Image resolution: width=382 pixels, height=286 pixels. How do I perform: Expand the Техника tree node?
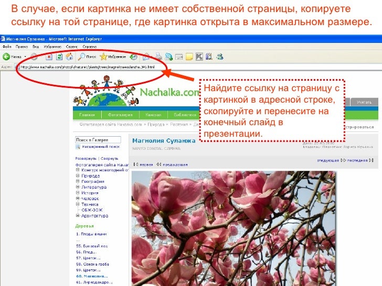(x=78, y=204)
